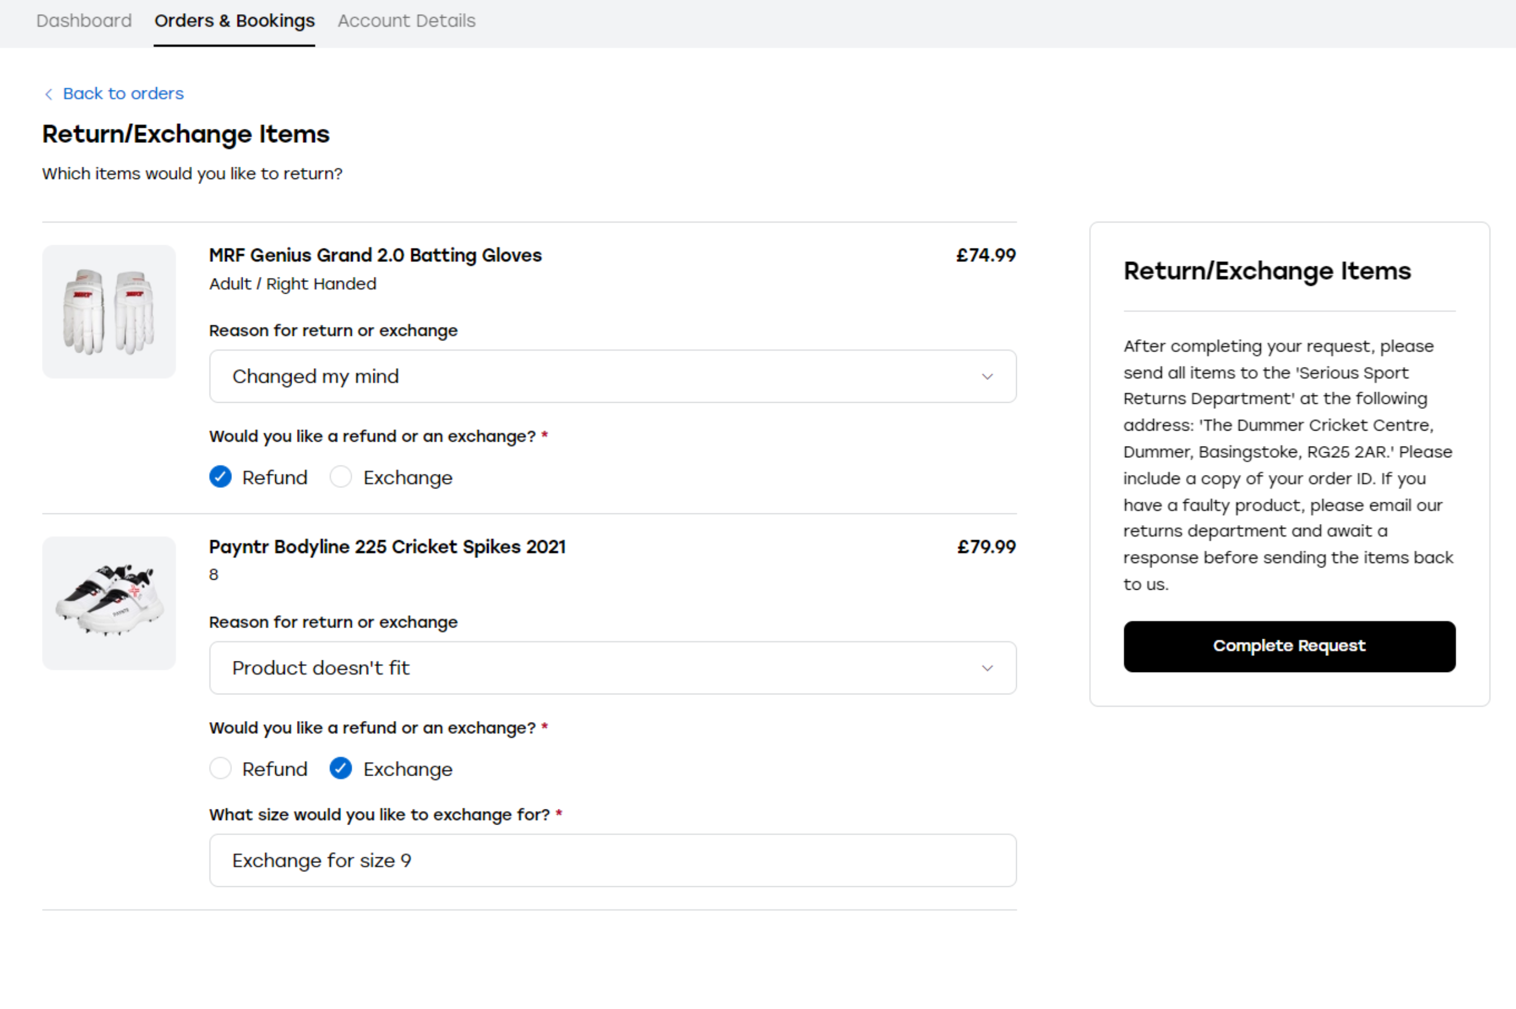
Task: Click the £74.99 gloves price
Action: click(985, 255)
